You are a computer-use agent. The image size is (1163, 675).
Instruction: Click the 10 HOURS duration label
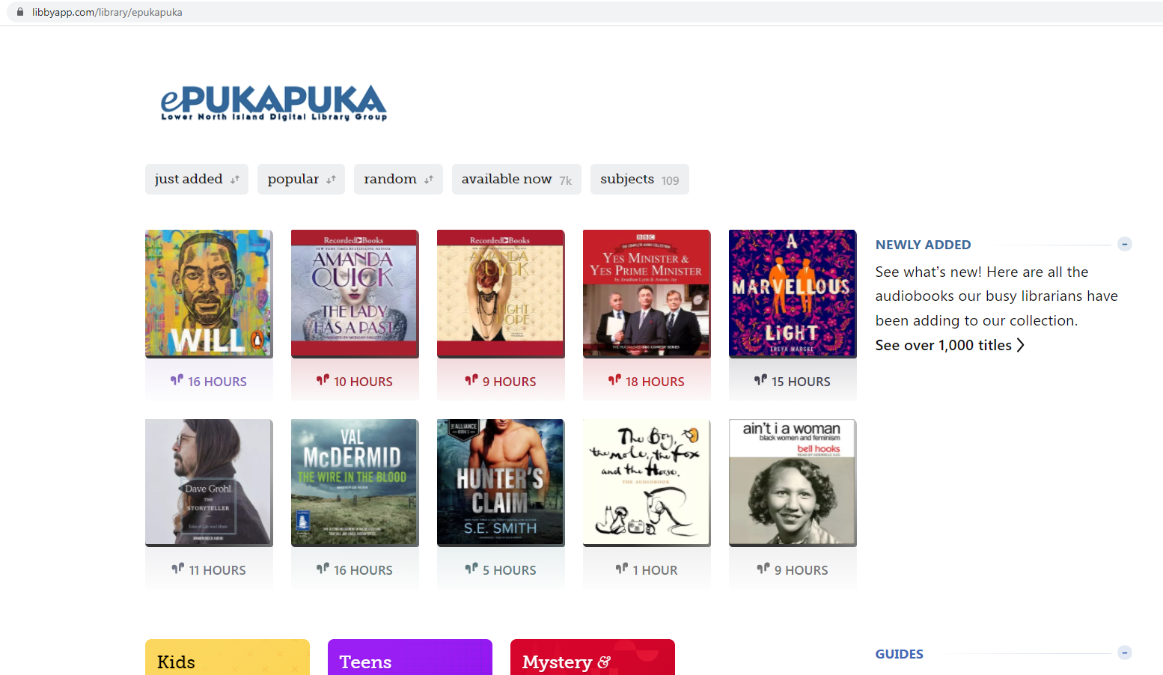(x=363, y=382)
